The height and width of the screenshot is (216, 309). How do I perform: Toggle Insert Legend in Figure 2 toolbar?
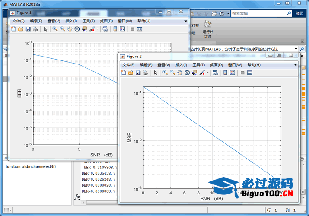[233, 73]
